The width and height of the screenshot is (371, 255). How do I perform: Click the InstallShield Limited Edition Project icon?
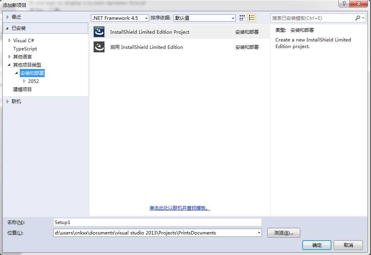click(99, 32)
